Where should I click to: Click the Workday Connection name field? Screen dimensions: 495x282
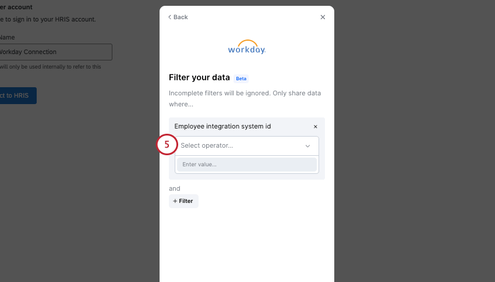(x=55, y=52)
